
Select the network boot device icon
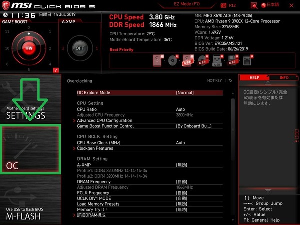coord(248,60)
